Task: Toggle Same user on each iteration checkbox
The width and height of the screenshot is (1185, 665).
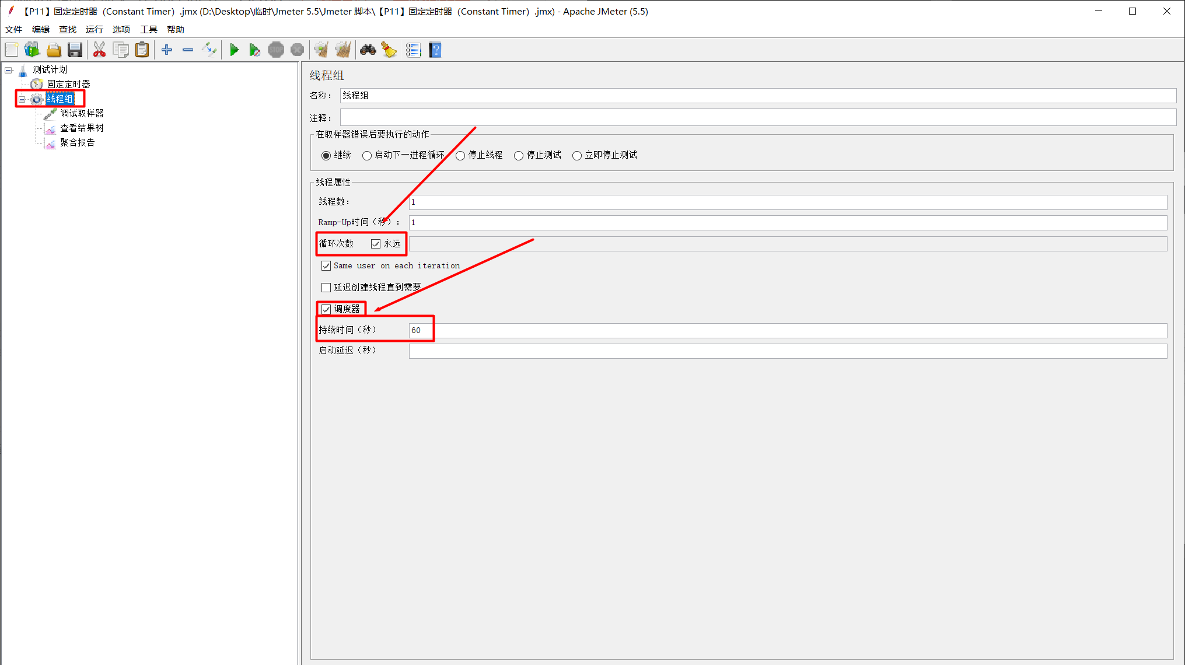Action: click(326, 266)
